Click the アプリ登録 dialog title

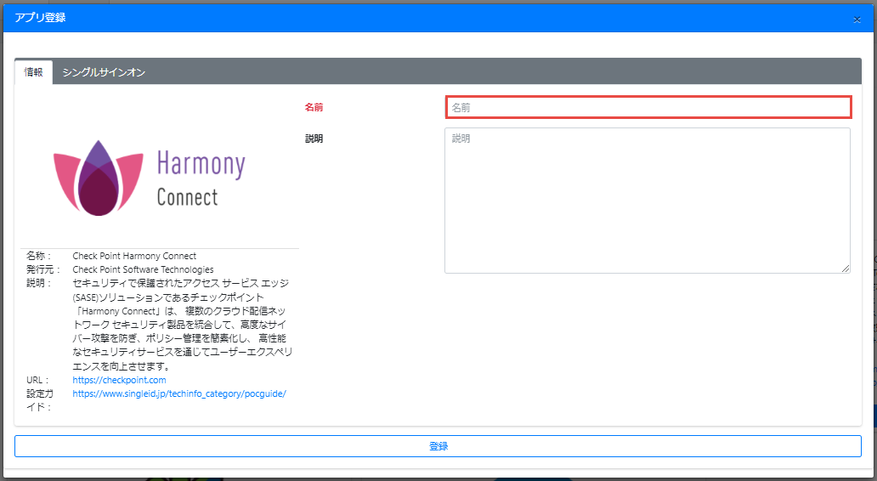tap(40, 18)
